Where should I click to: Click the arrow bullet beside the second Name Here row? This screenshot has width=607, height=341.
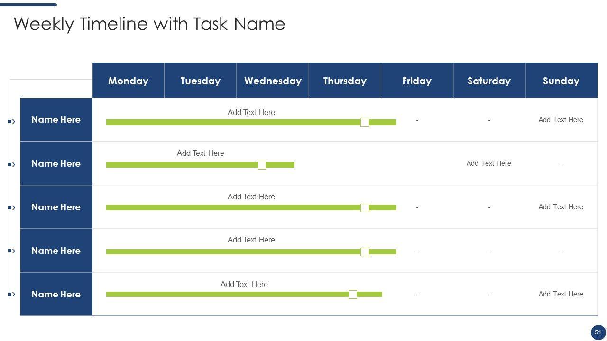point(12,165)
